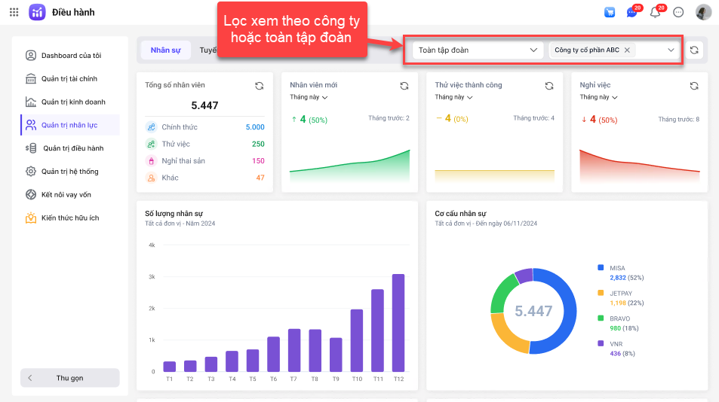Screen dimensions: 719x402
Task: Click the value 5.000 for Chính thức
Action: coord(255,127)
